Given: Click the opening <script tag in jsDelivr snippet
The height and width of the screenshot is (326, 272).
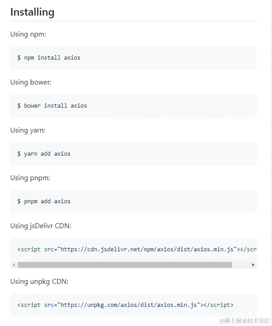Looking at the screenshot, I should click(29, 250).
